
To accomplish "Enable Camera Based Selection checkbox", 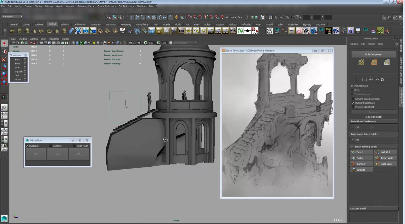I will pyautogui.click(x=353, y=99).
